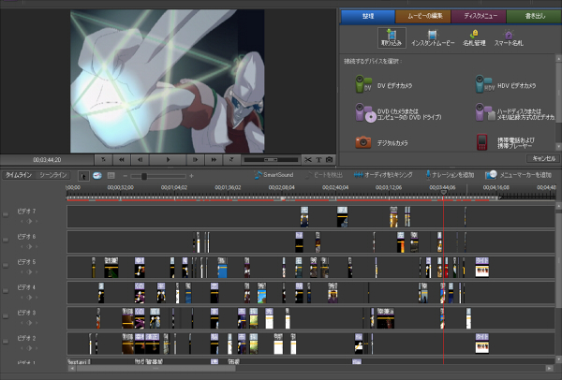Screen dimensions: 562x380
Task: Click the キャンセル button
Action: point(543,158)
